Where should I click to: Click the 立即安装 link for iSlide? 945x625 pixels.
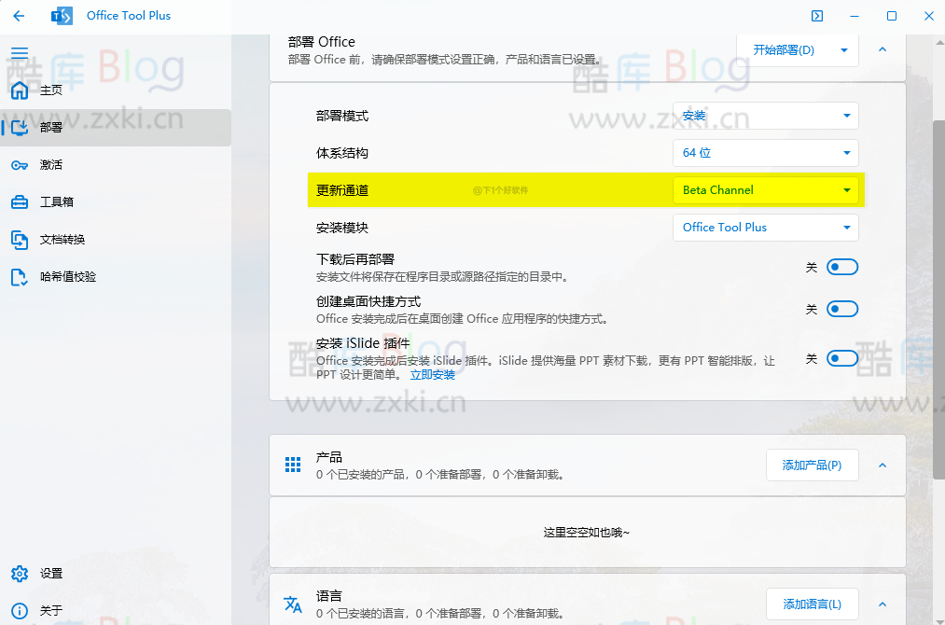[432, 374]
